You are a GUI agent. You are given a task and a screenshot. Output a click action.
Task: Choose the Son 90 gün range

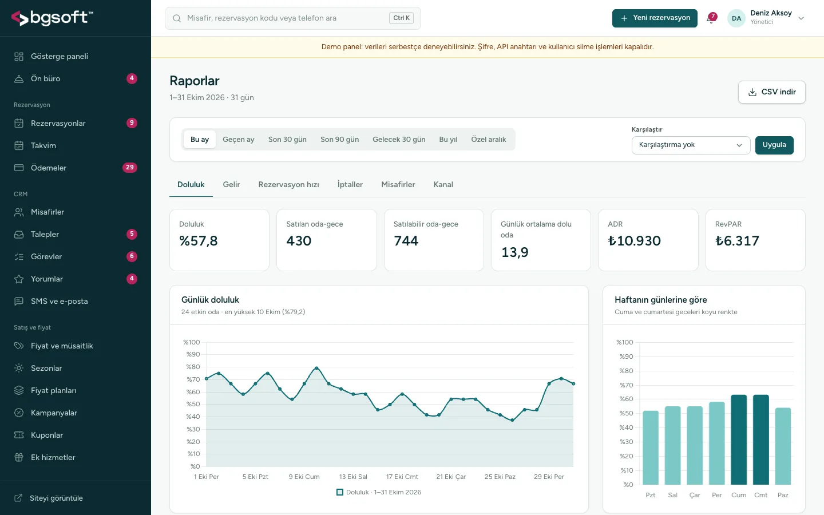pos(340,140)
